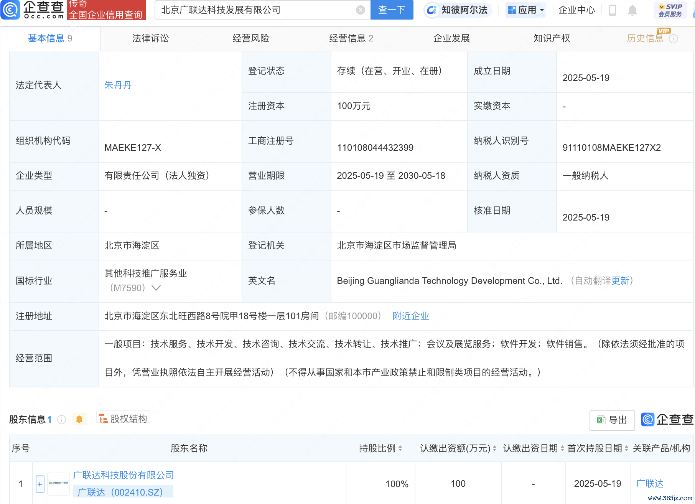Image resolution: width=695 pixels, height=504 pixels.
Task: Open the mobile phone app icon
Action: 613,10
